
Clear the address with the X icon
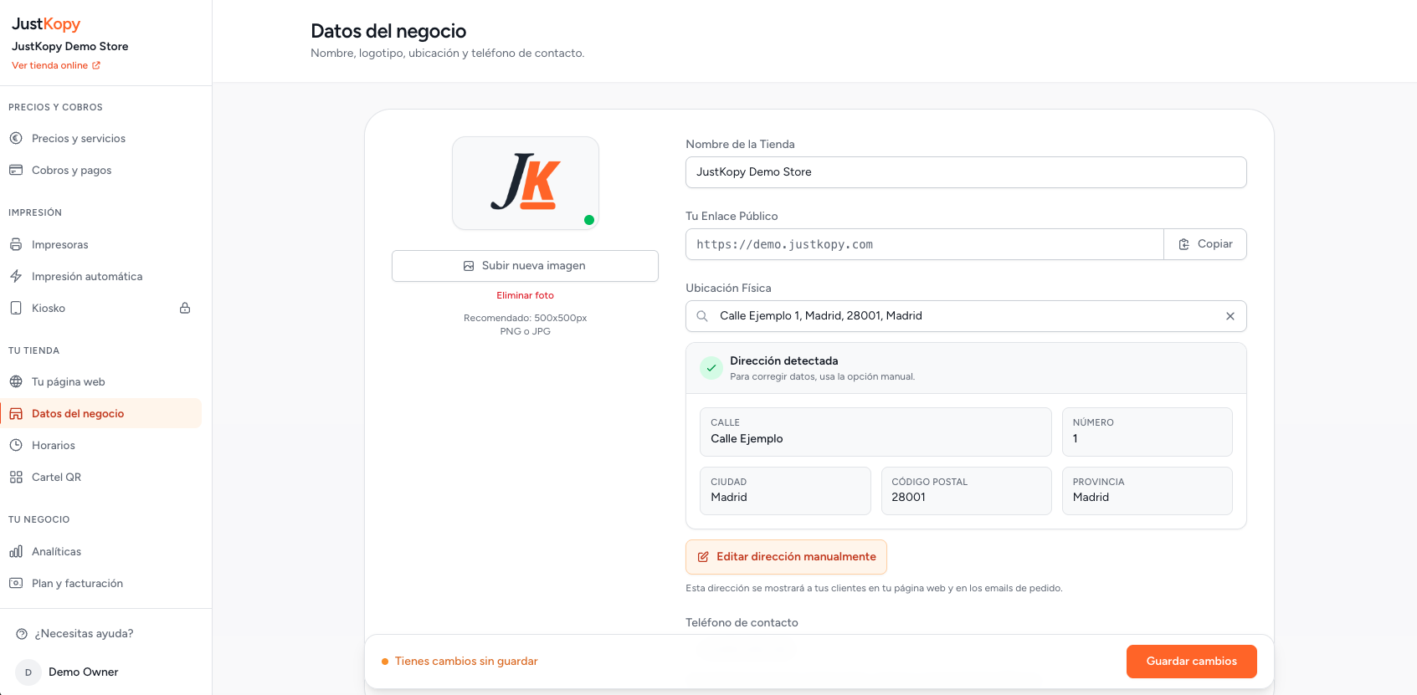click(1230, 316)
